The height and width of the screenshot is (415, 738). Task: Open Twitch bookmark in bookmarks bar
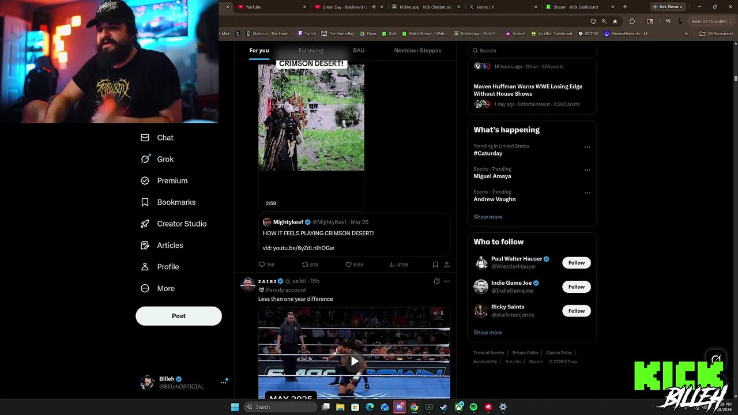pyautogui.click(x=307, y=33)
